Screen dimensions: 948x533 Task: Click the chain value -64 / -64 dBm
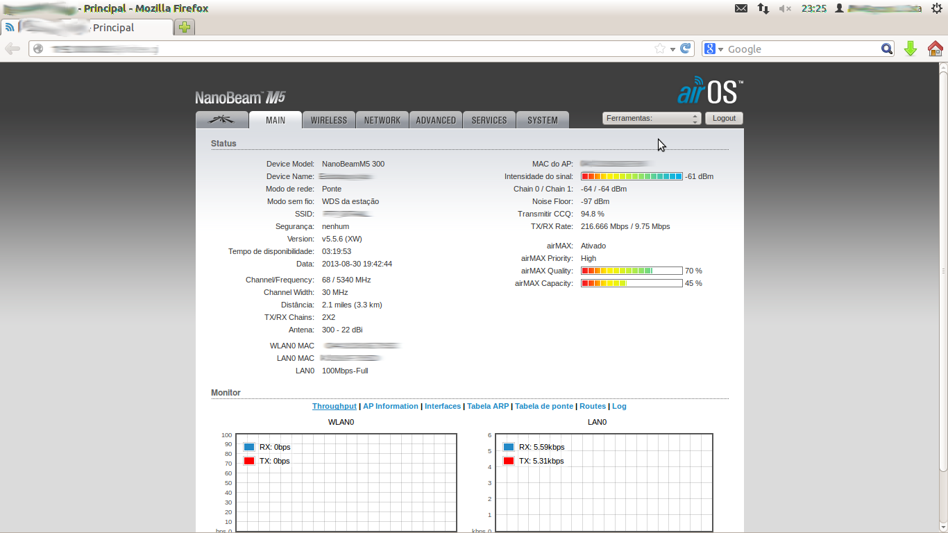[604, 189]
